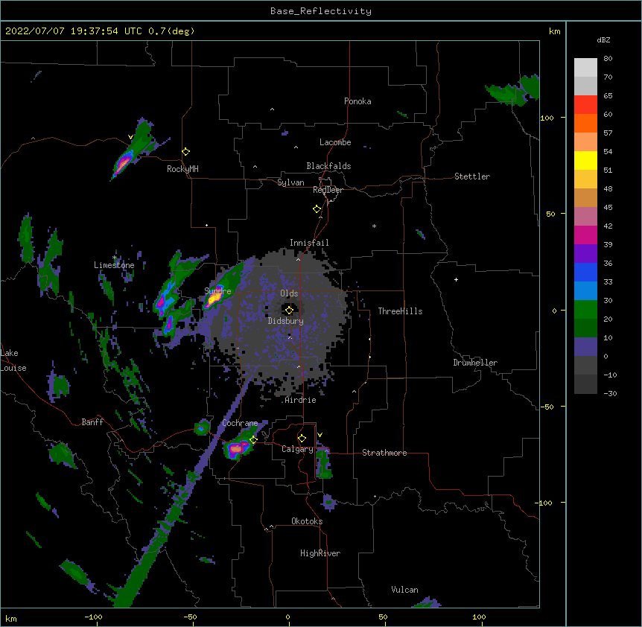Click the Sundre label over the storm cell
Viewport: 642px width, 627px height.
coord(217,291)
